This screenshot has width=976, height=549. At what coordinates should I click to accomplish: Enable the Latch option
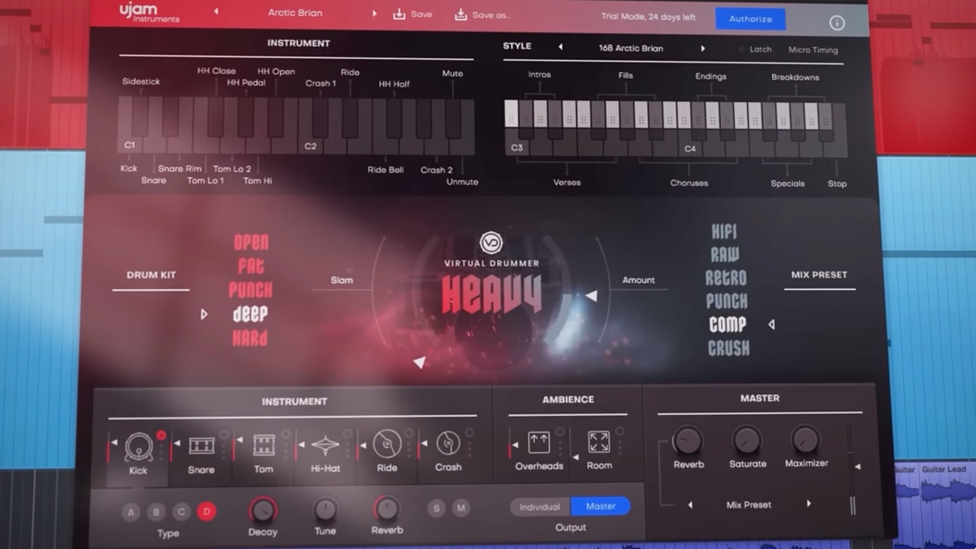756,49
